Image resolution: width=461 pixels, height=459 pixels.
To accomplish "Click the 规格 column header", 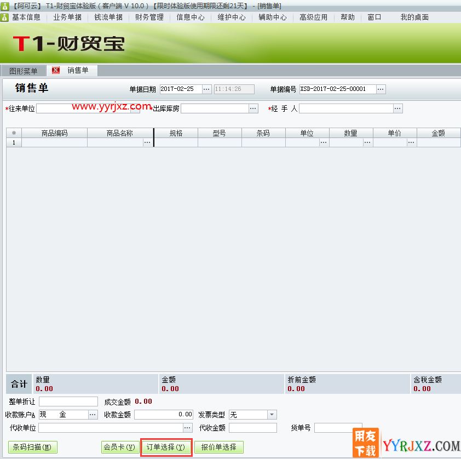I will pos(176,133).
